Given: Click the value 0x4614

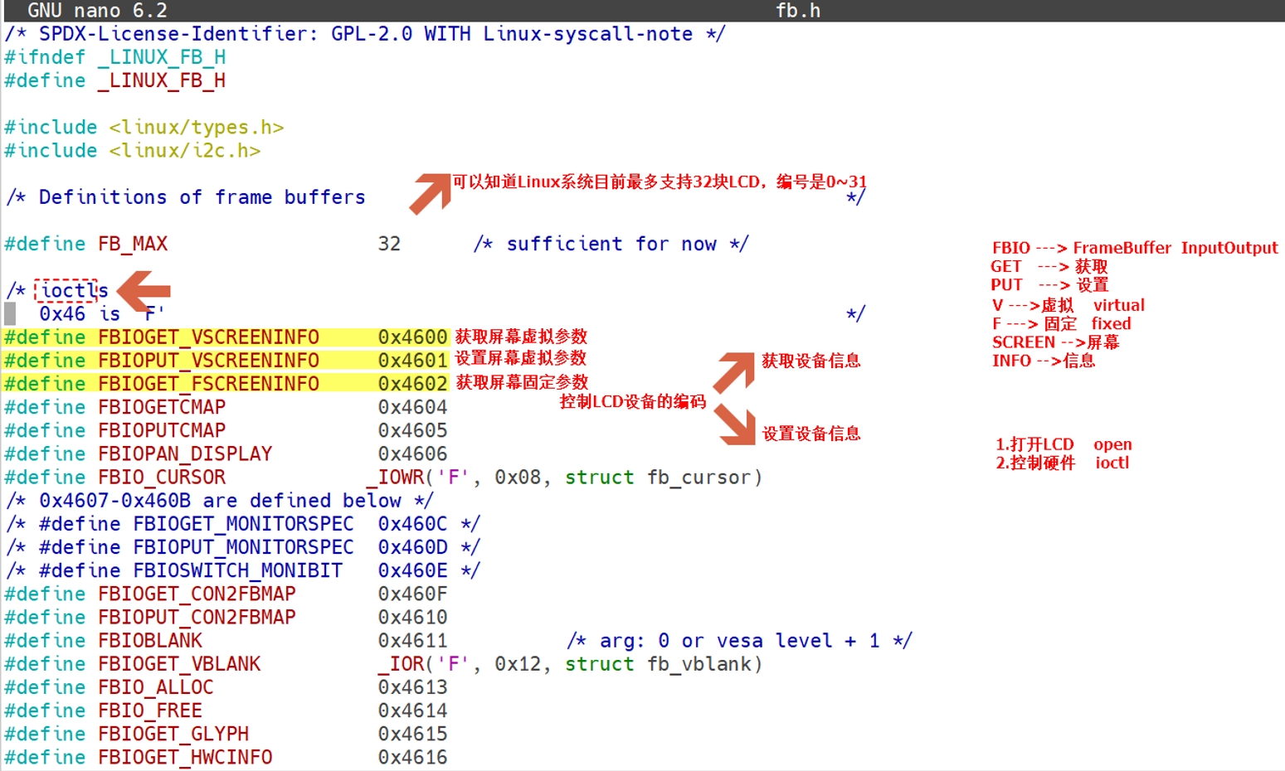Looking at the screenshot, I should (413, 710).
